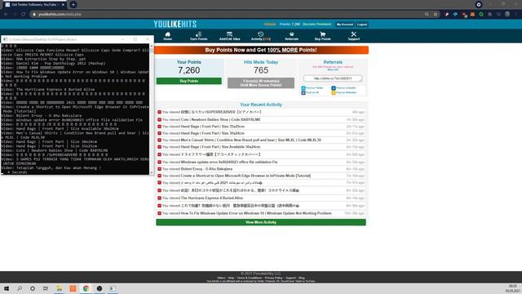Log out using the Logout button
Screen dimensions: 522x294
point(362,24)
